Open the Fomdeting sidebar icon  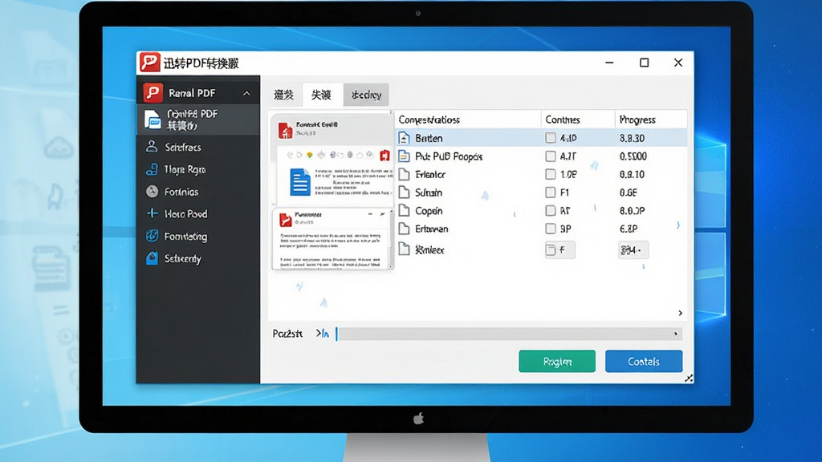152,237
